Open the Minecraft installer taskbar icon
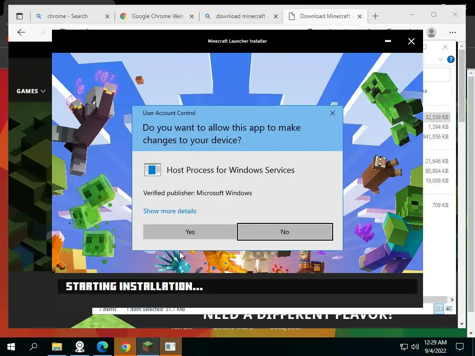The image size is (475, 356). pos(148,347)
